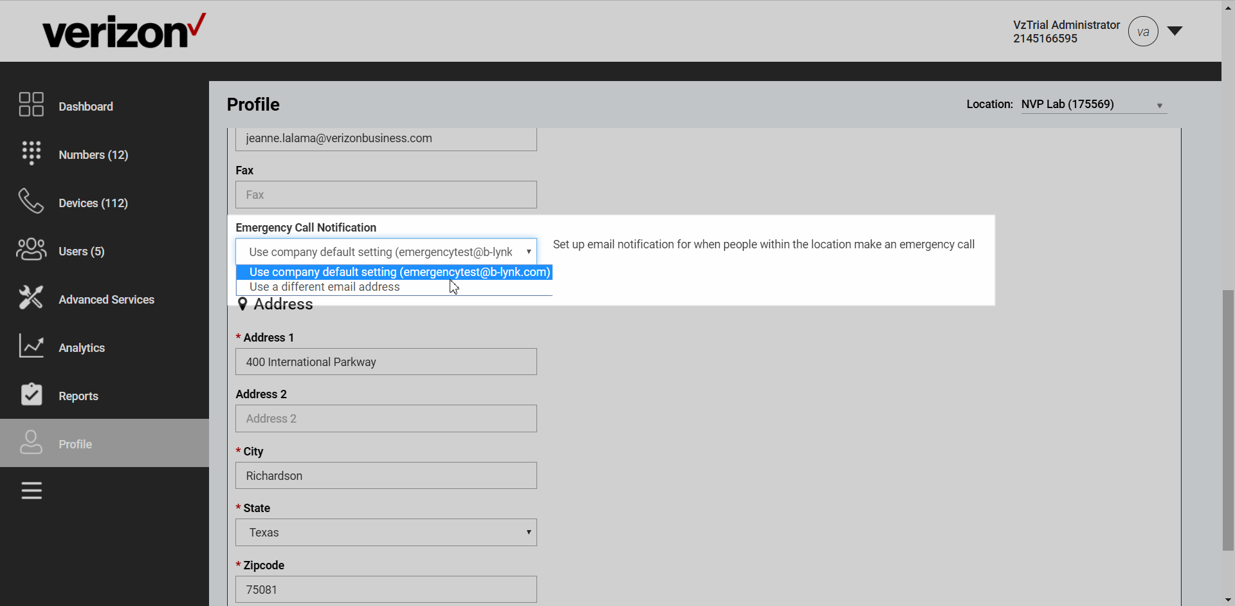The width and height of the screenshot is (1235, 606).
Task: Click the 'va' avatar circle
Action: point(1143,31)
